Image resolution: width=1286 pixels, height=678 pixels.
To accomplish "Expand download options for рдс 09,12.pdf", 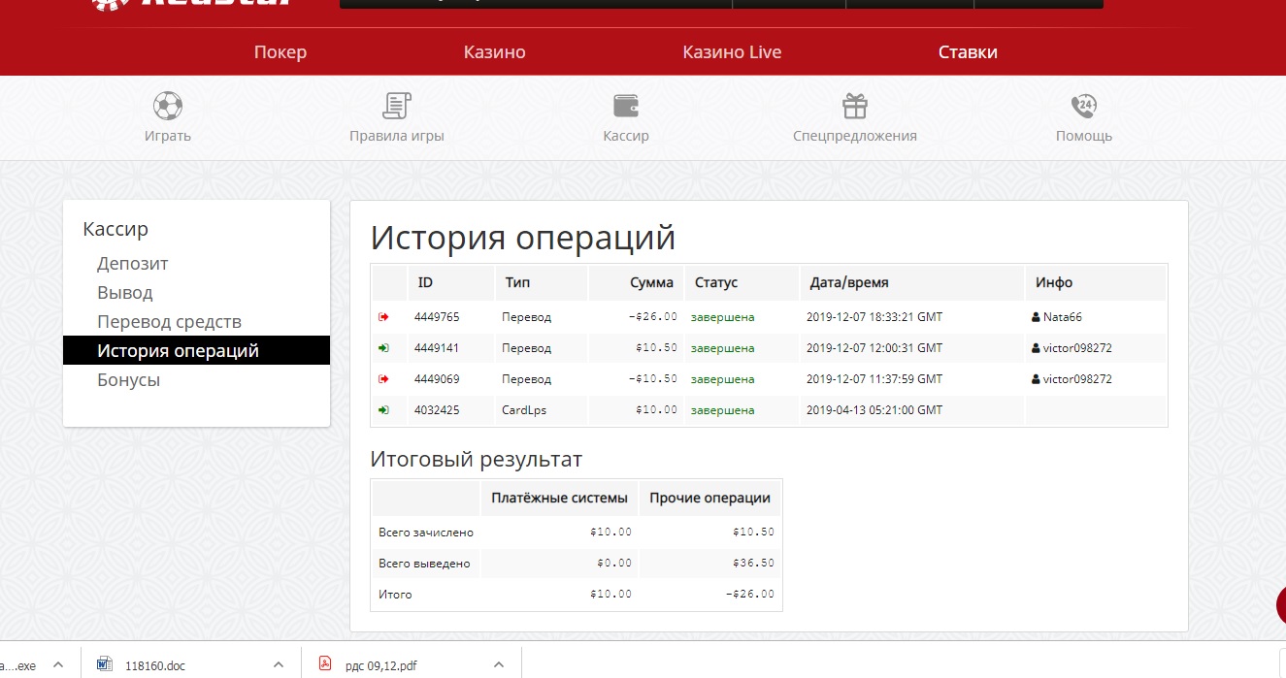I will [499, 664].
